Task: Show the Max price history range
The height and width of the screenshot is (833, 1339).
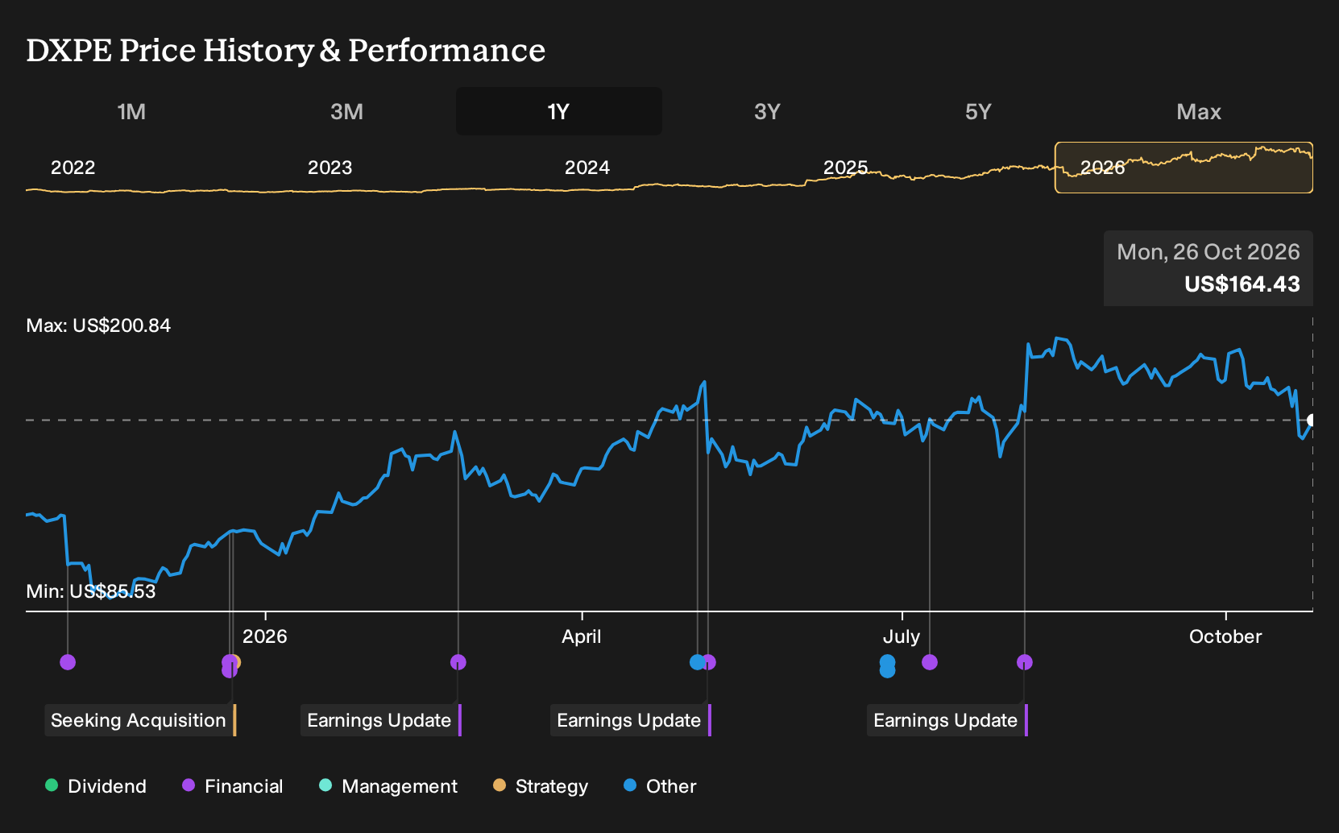Action: (1199, 112)
